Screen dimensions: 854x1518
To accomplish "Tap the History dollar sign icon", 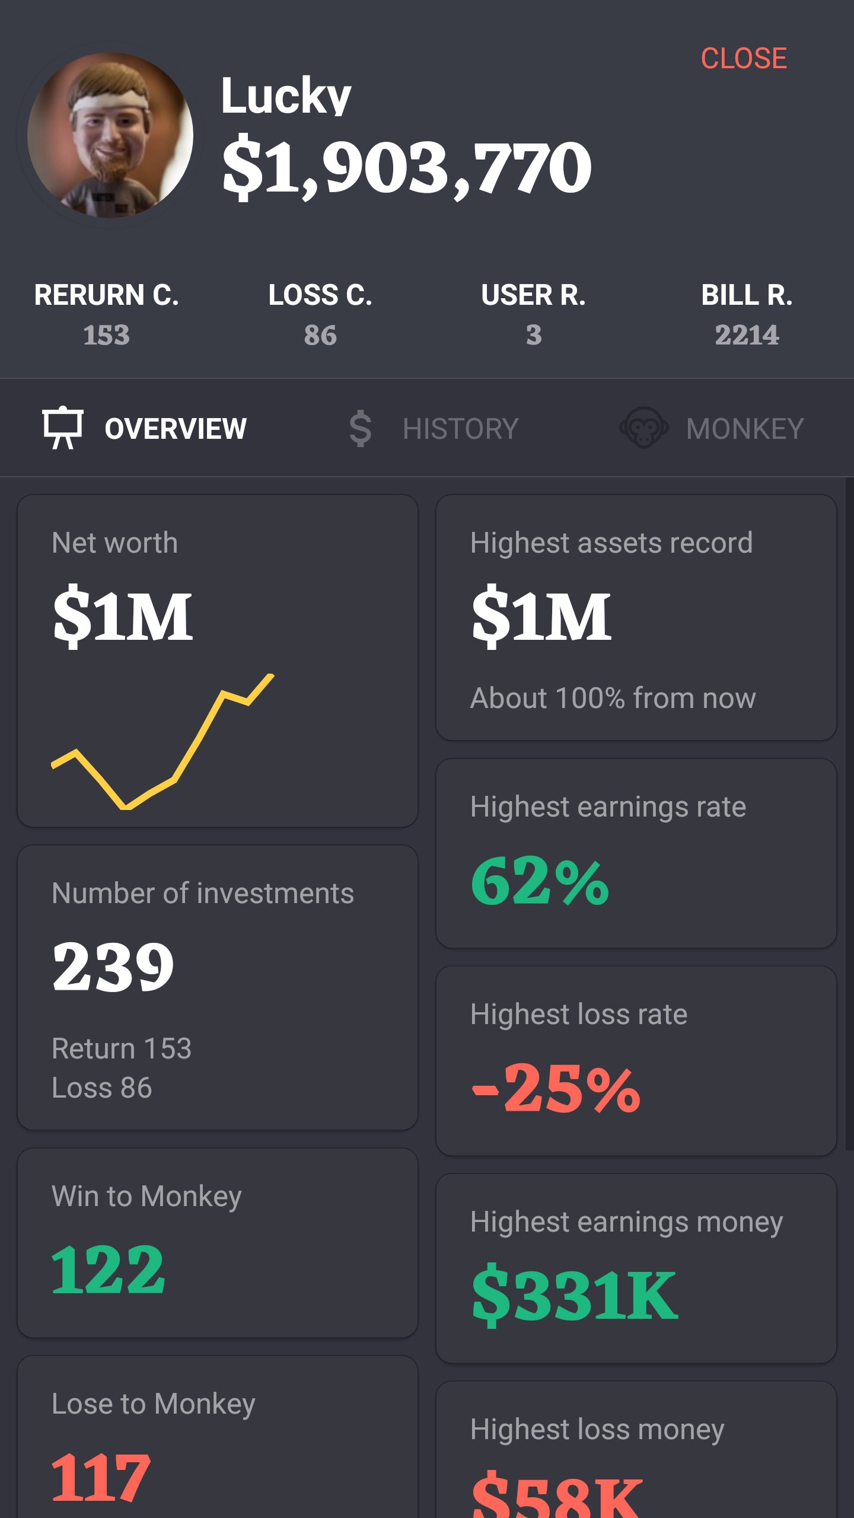I will pos(360,429).
